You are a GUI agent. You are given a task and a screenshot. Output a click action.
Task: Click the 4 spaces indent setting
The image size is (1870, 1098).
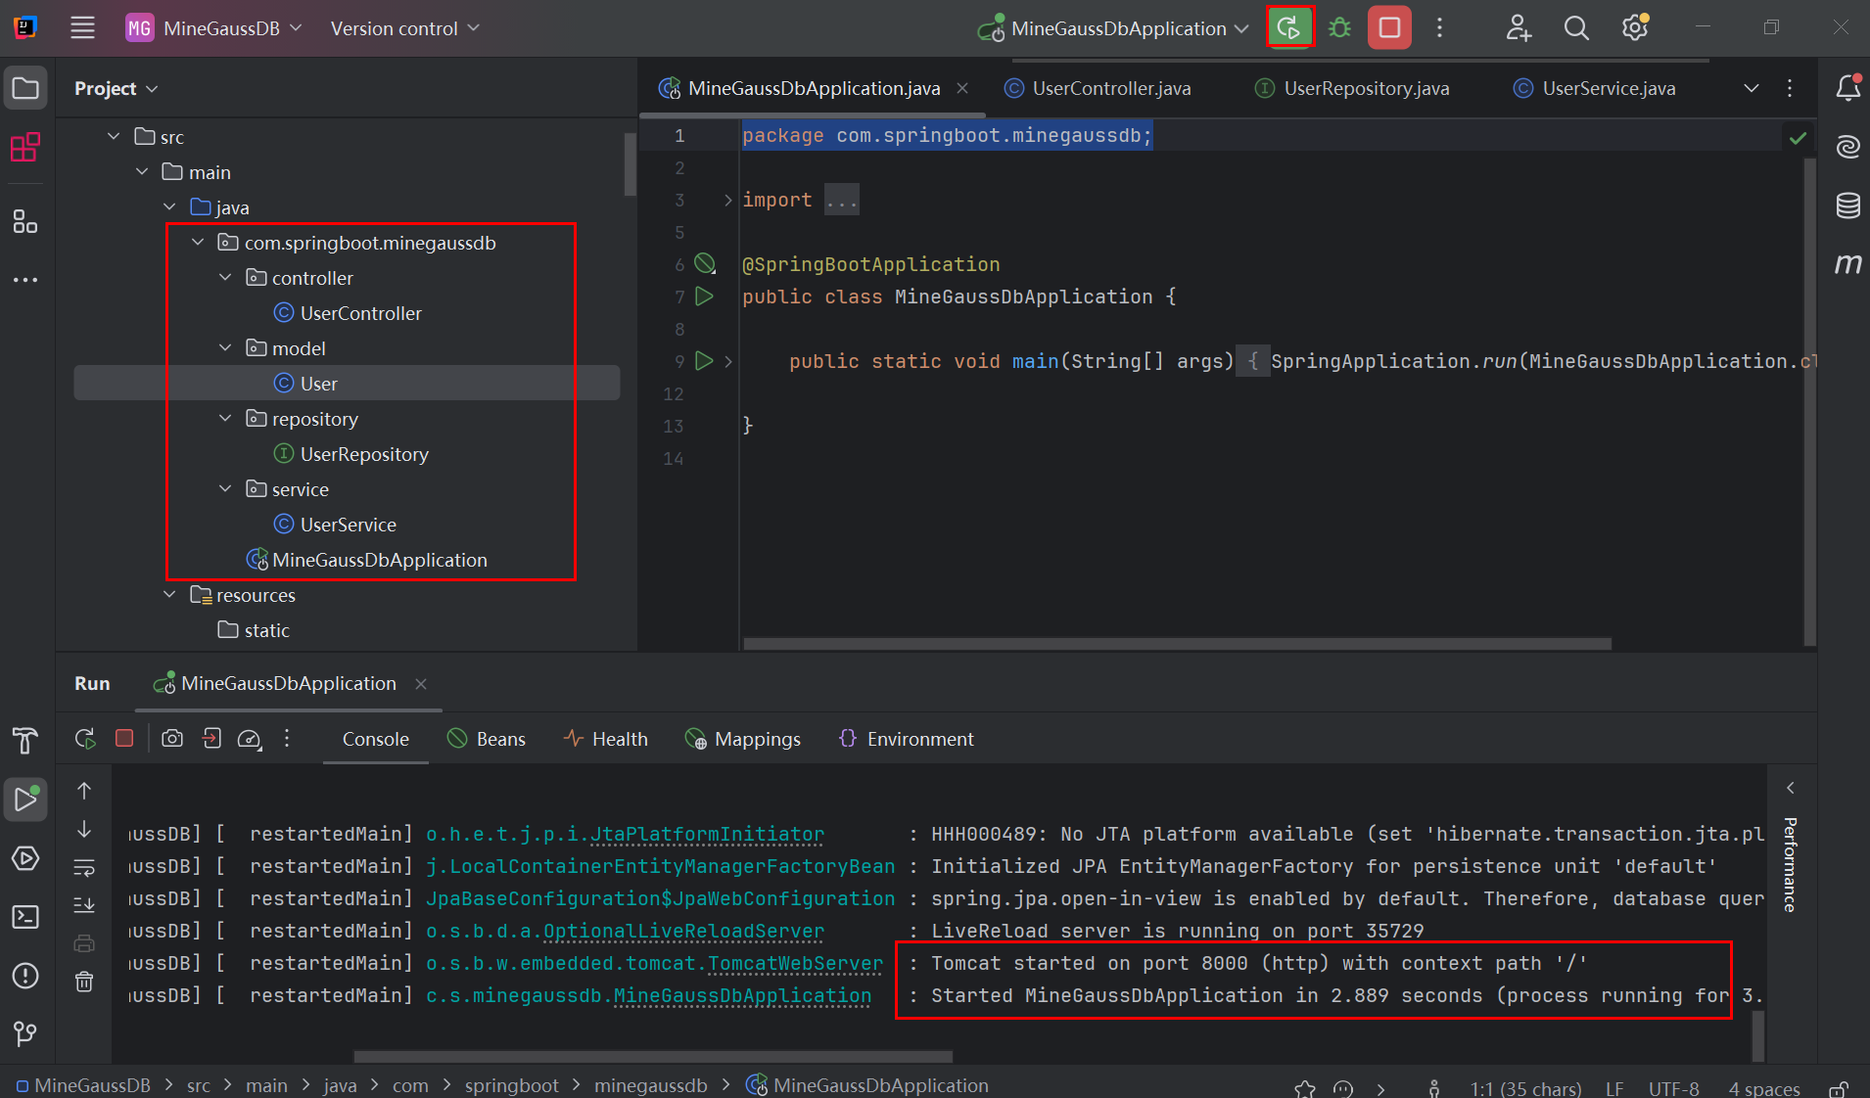click(1764, 1088)
